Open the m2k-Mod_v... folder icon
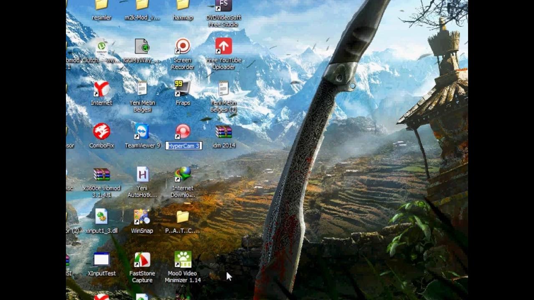 coord(142,5)
